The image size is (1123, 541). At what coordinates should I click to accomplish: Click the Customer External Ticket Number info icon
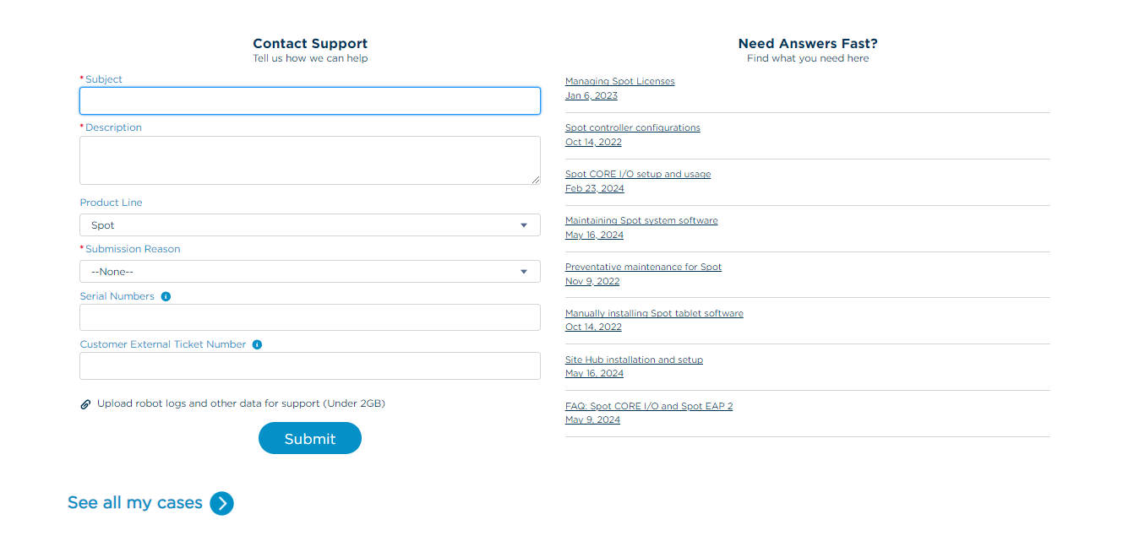(x=257, y=344)
